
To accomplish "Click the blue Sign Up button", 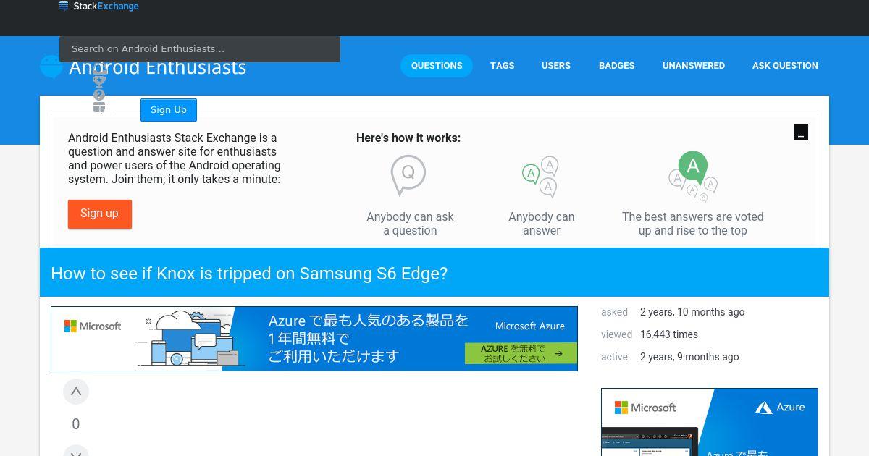I will (x=169, y=110).
